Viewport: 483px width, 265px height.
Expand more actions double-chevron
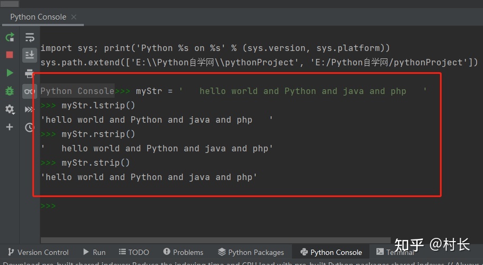click(30, 109)
